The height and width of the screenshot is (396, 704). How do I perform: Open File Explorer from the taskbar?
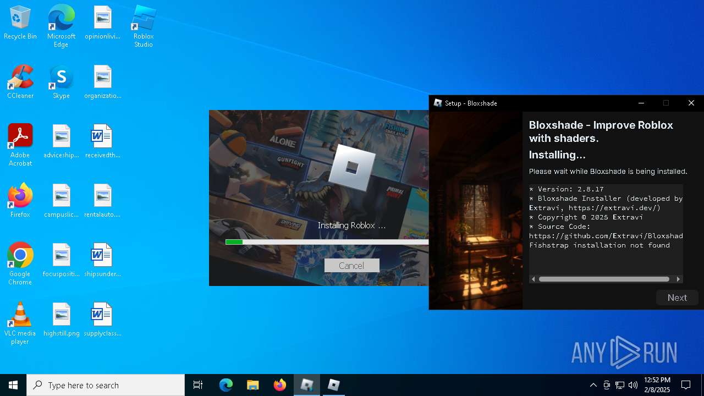click(x=252, y=385)
